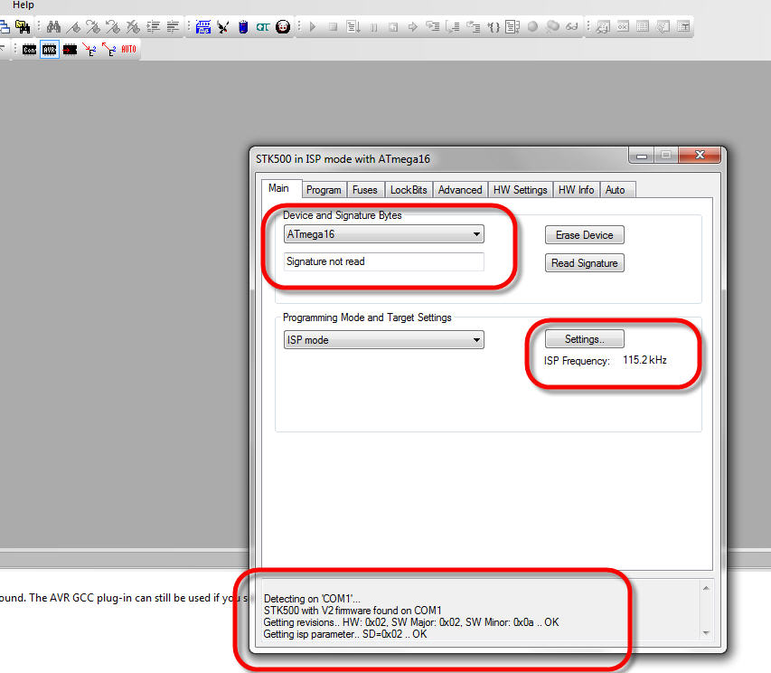Image resolution: width=771 pixels, height=673 pixels.
Task: Open the Disassembler window magnifier icon
Action: point(663,26)
